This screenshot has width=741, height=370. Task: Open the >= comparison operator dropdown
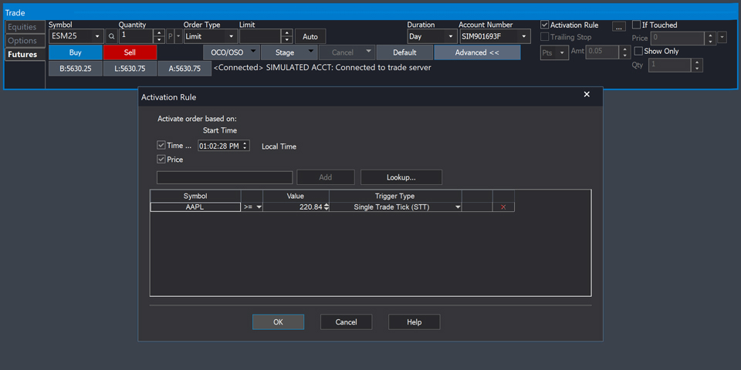[x=259, y=207]
